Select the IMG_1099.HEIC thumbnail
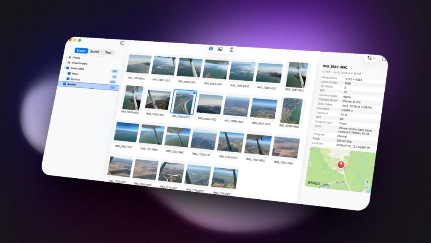This screenshot has height=243, width=431. (290, 112)
